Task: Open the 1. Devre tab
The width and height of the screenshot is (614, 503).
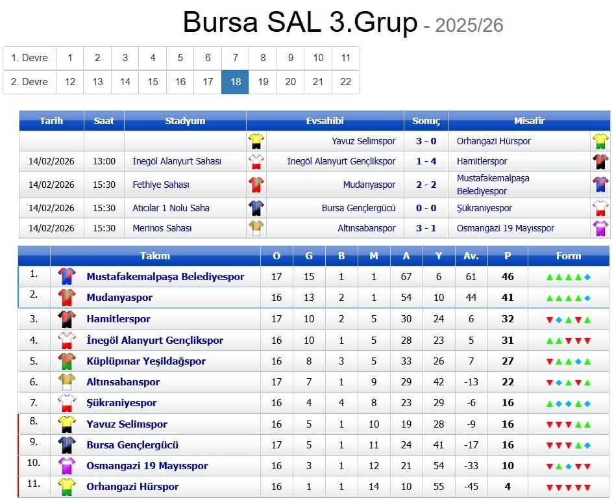Action: (x=30, y=58)
